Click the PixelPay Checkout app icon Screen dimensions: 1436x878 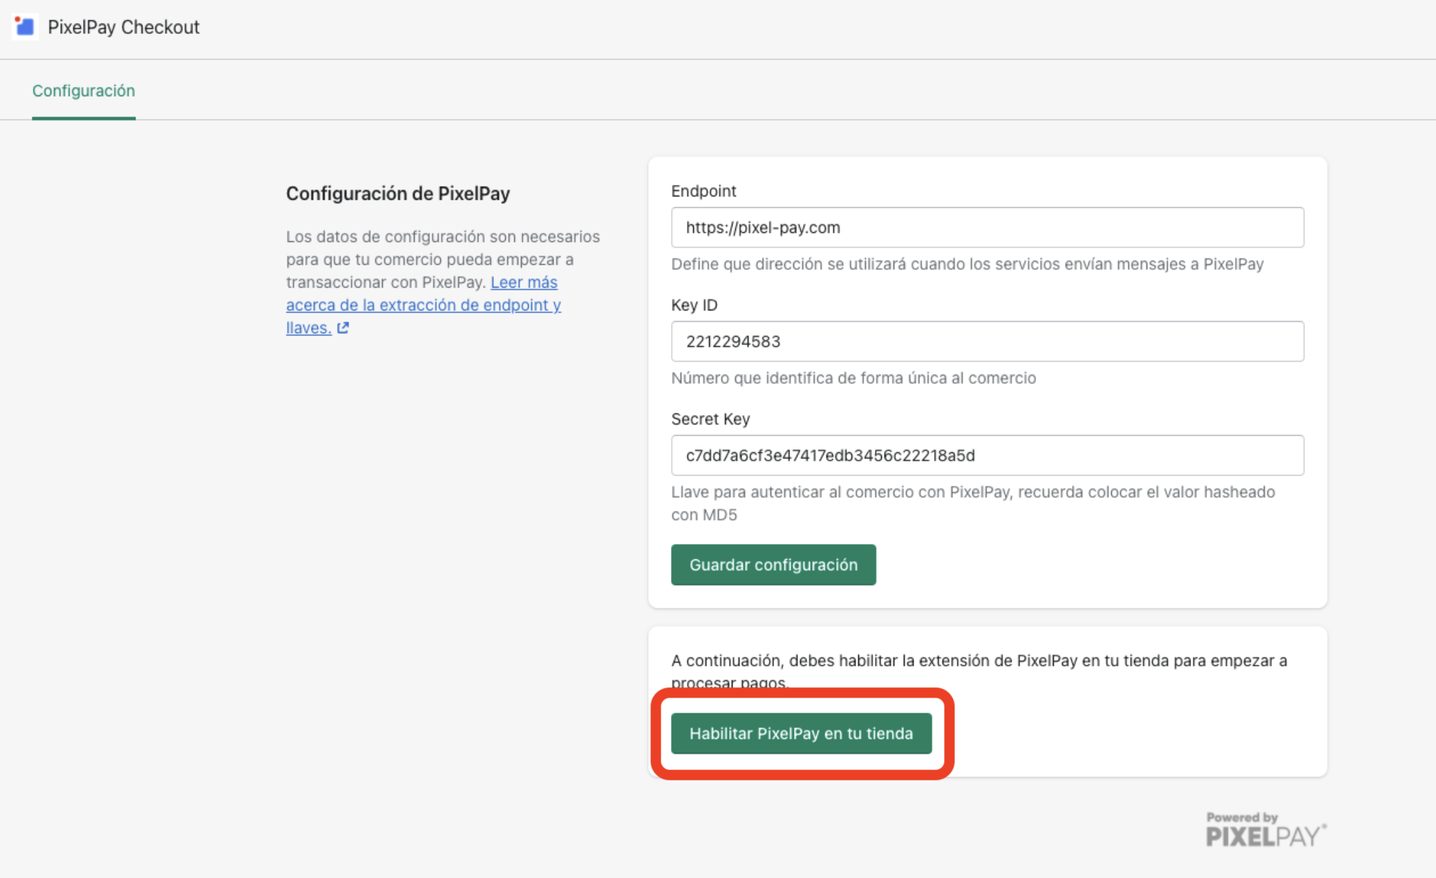point(25,27)
